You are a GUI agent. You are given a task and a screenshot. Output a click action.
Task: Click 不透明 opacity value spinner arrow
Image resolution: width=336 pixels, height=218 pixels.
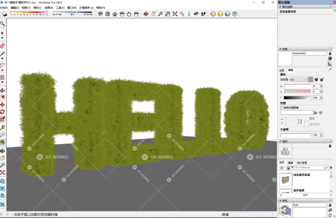coord(322,134)
